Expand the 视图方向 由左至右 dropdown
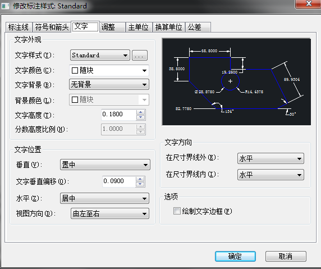Image resolution: width=321 pixels, height=269 pixels. pyautogui.click(x=110, y=214)
